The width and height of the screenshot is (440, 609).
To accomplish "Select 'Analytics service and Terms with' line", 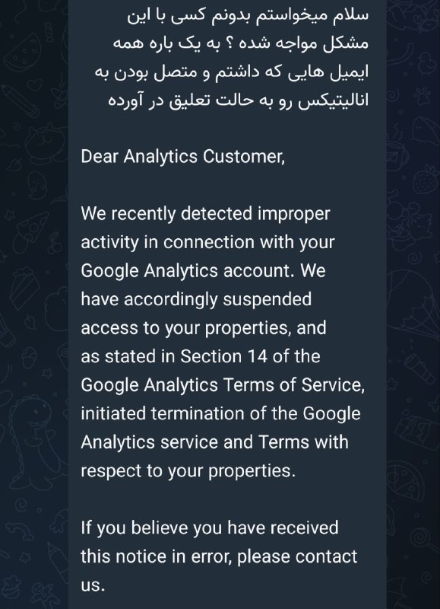I will click(214, 442).
